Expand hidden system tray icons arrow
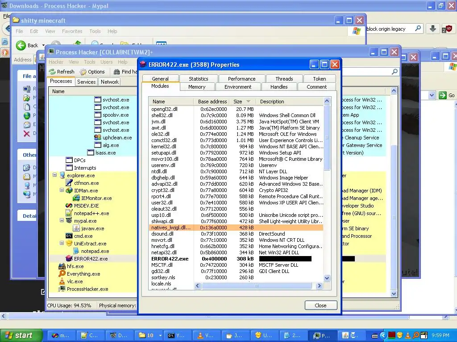457x342 pixels. 383,335
